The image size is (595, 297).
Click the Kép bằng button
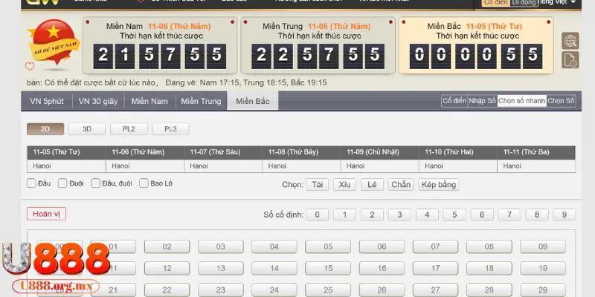coord(439,185)
